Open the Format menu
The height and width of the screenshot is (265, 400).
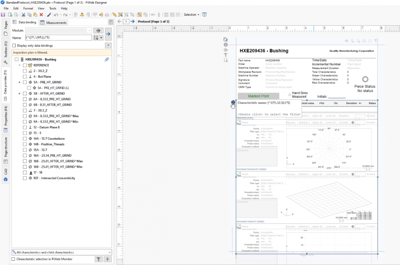click(x=28, y=8)
